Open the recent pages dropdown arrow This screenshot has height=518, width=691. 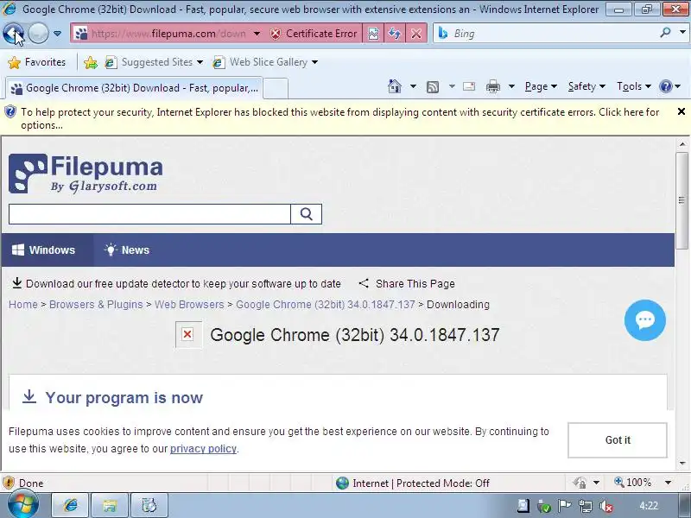pos(57,34)
